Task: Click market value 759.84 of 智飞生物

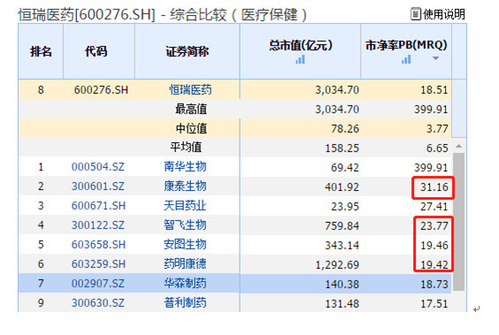Action: [342, 226]
